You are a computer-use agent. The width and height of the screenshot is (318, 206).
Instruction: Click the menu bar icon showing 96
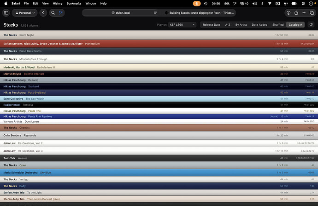pos(216,3)
